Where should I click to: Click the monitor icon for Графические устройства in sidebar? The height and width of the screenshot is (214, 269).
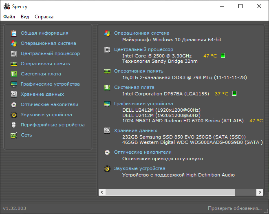[13, 84]
